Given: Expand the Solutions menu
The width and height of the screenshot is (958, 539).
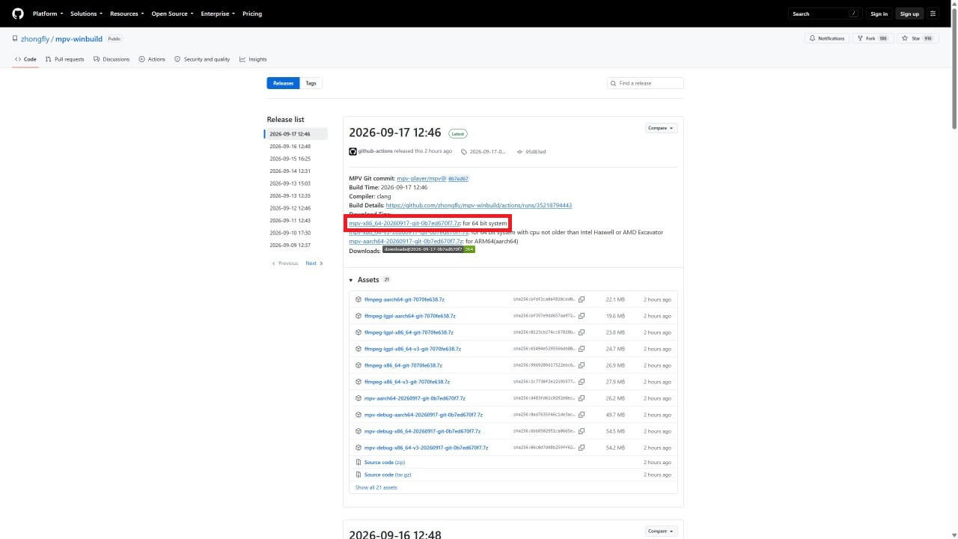Looking at the screenshot, I should click(86, 13).
